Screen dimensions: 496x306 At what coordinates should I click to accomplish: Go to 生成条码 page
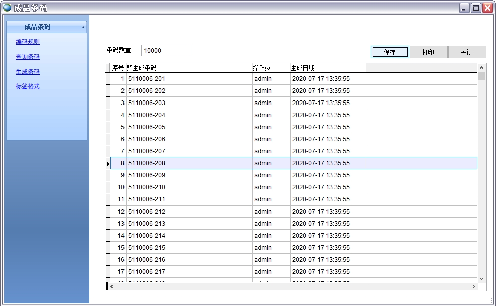(28, 72)
